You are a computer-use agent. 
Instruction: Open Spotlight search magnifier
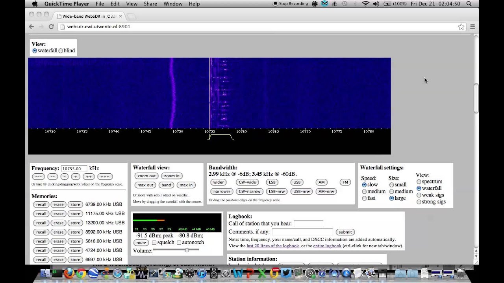tap(469, 4)
